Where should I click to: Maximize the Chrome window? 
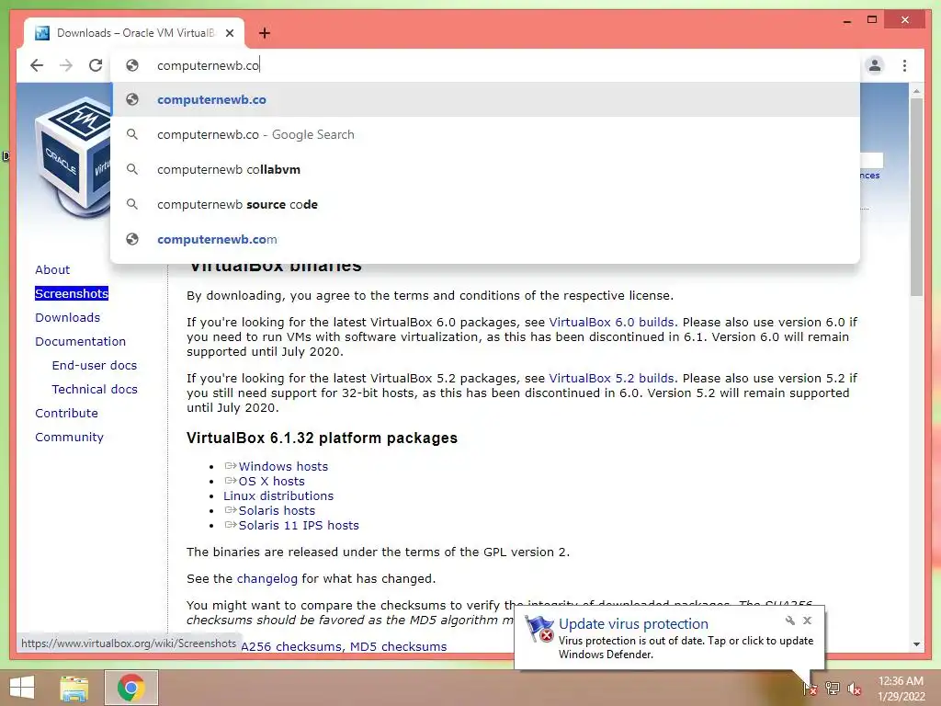872,20
